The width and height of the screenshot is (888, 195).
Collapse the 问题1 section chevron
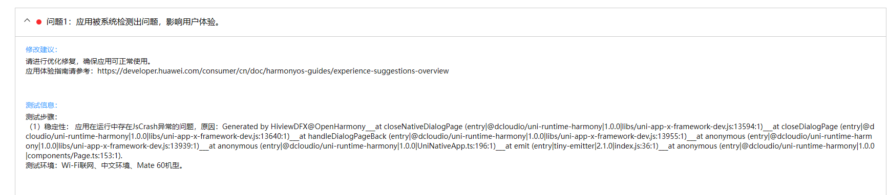(x=27, y=21)
